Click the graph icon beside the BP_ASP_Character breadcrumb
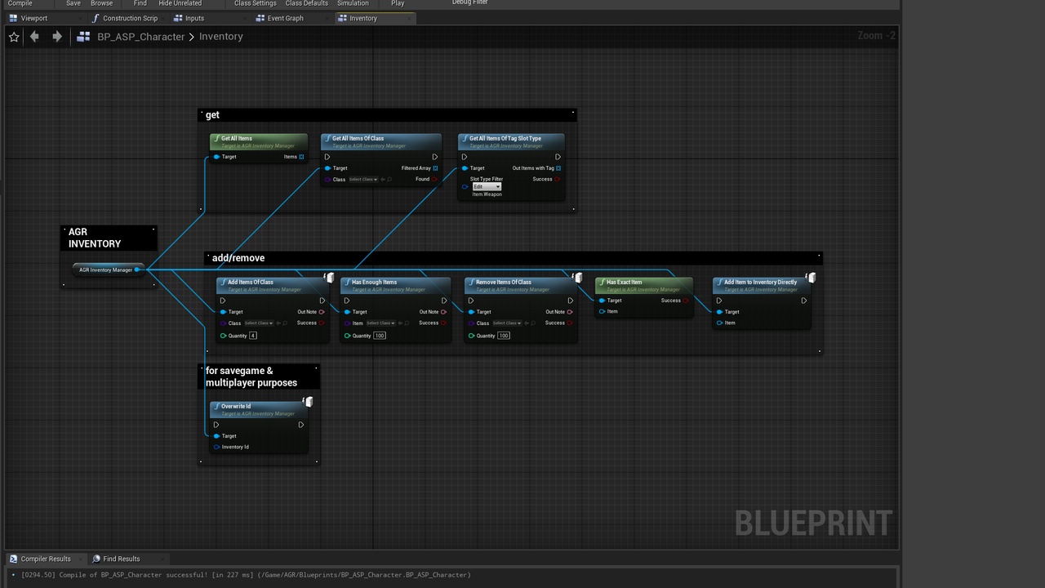 (83, 37)
